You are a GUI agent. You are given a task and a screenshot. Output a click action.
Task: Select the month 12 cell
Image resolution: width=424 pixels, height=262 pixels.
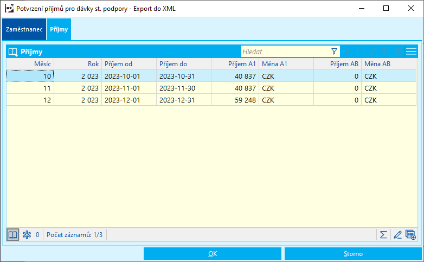[x=30, y=100]
